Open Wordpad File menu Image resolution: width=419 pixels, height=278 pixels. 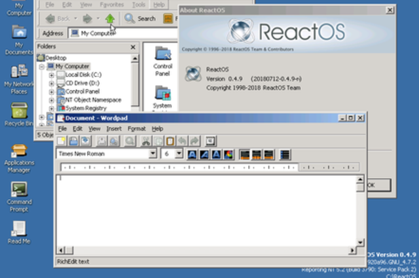coord(62,129)
